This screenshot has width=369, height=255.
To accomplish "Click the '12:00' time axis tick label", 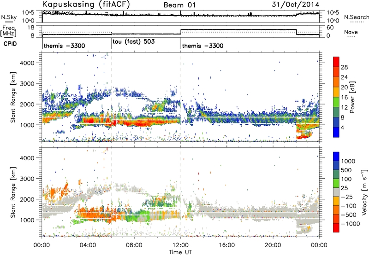I will [180, 245].
